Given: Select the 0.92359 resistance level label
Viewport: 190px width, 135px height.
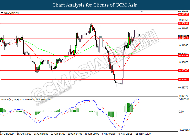Looking at the screenshot, I should 184,14.
